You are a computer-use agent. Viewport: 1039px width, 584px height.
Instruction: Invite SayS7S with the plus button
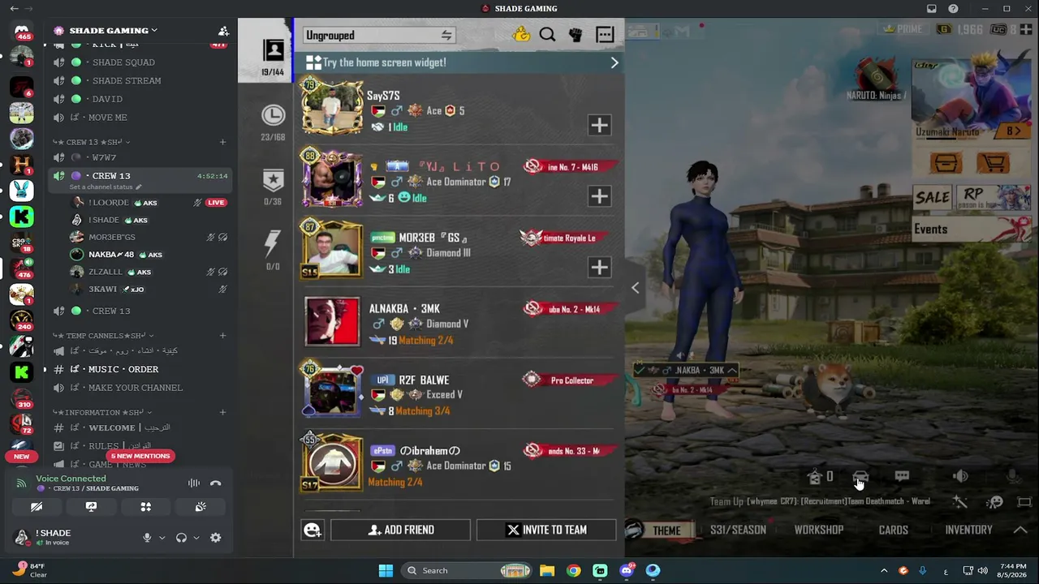pos(599,125)
